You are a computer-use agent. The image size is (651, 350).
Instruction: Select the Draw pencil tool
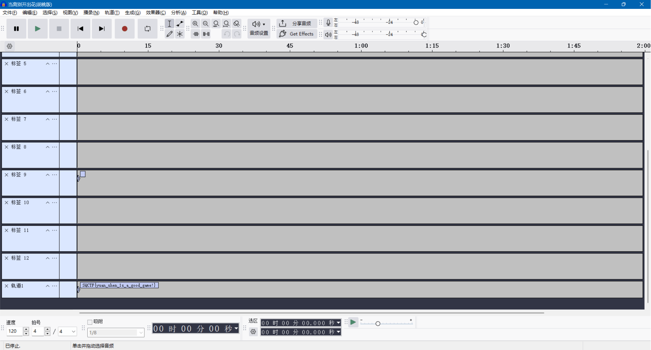click(x=169, y=34)
